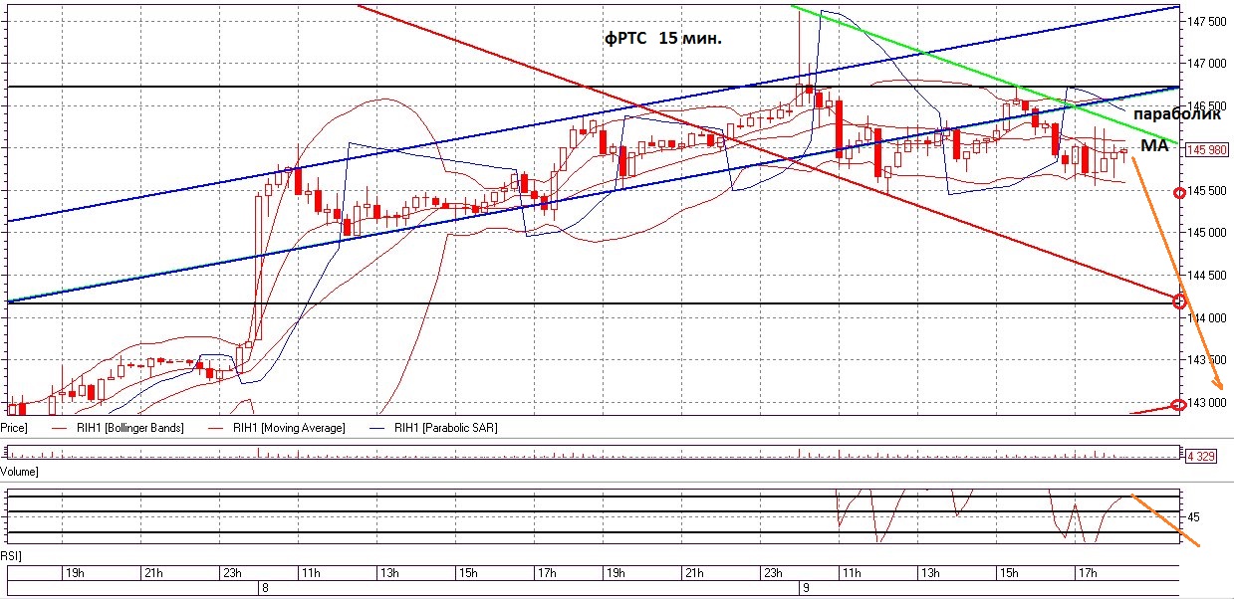Click the 145 500 price axis label

(1207, 190)
